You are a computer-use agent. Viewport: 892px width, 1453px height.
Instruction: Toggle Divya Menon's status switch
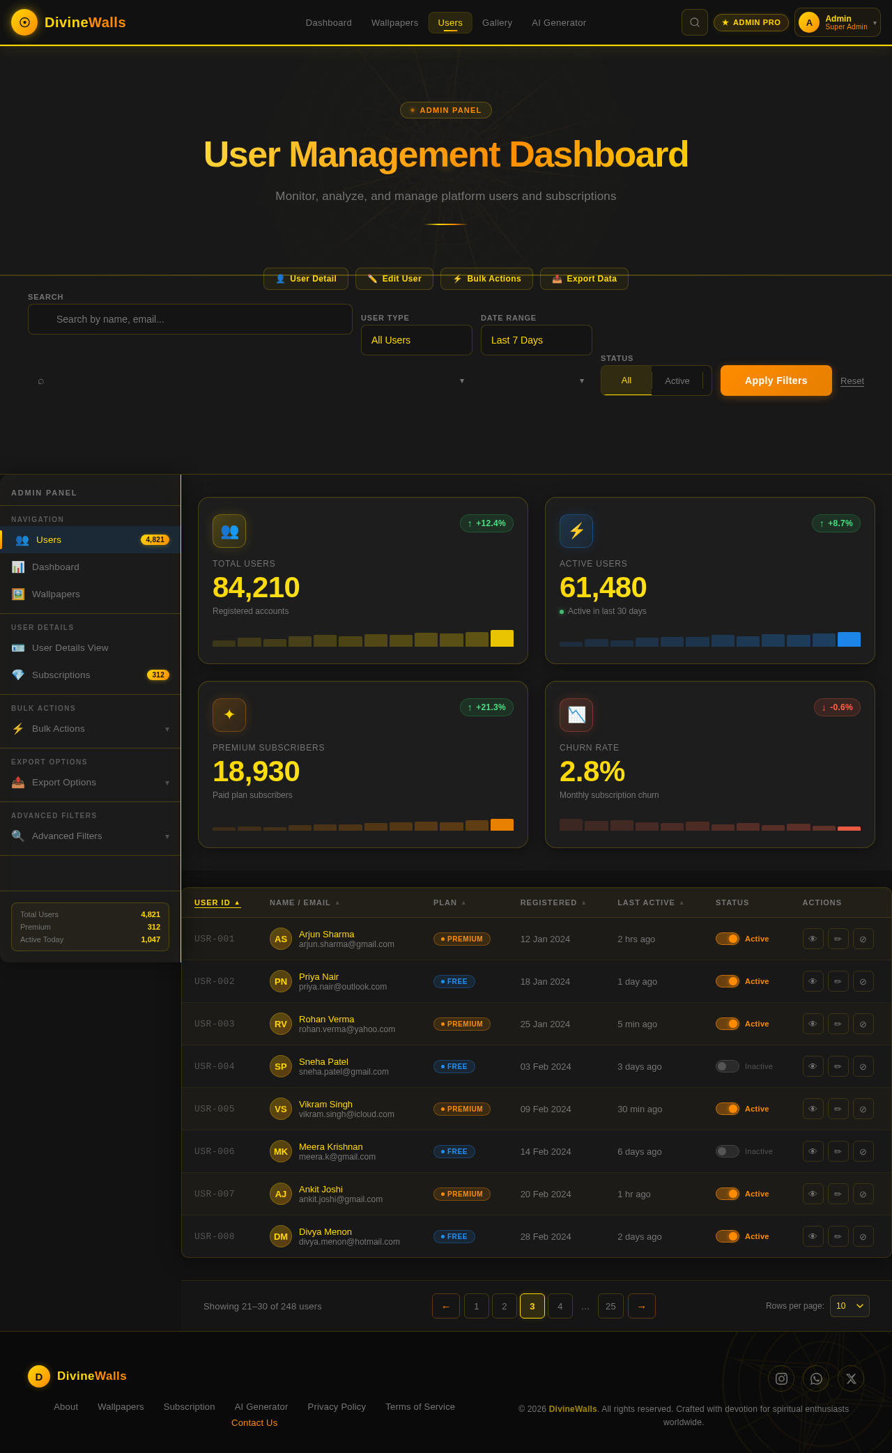click(728, 1236)
